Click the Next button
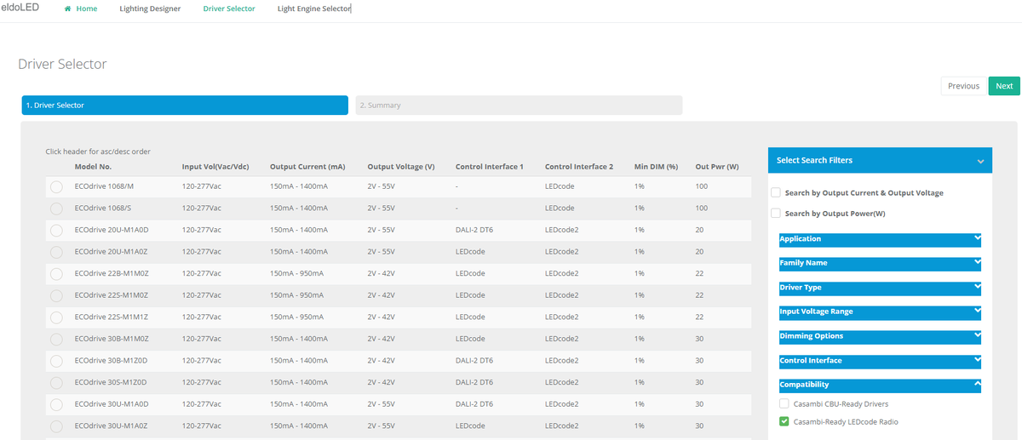 [1004, 86]
